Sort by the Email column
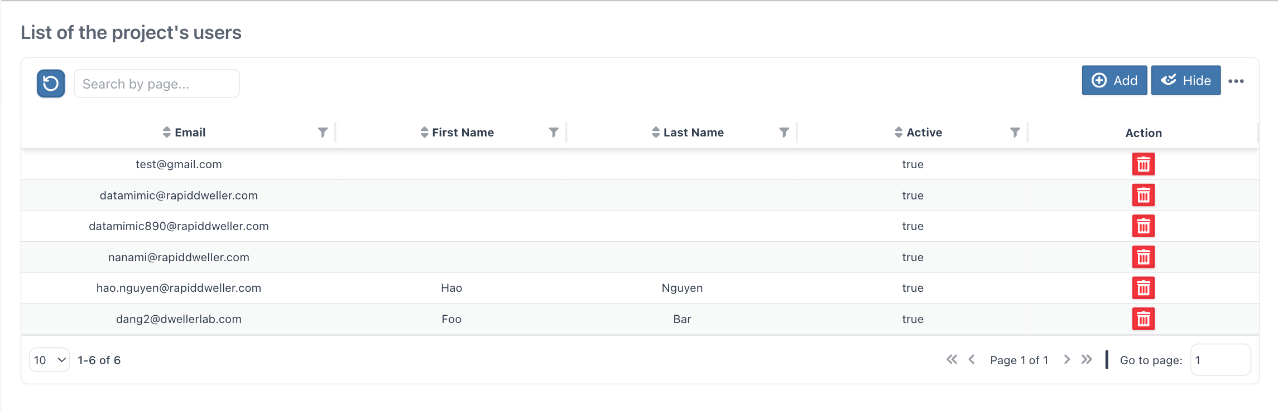1278x411 pixels. (x=167, y=133)
